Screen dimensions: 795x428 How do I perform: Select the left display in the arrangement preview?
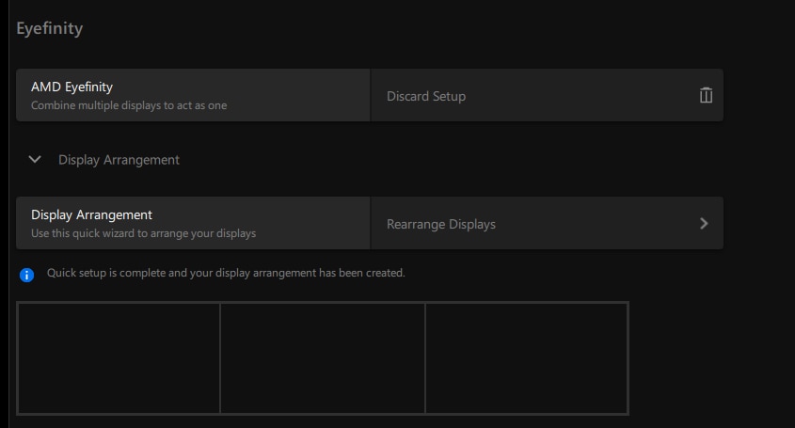point(119,357)
